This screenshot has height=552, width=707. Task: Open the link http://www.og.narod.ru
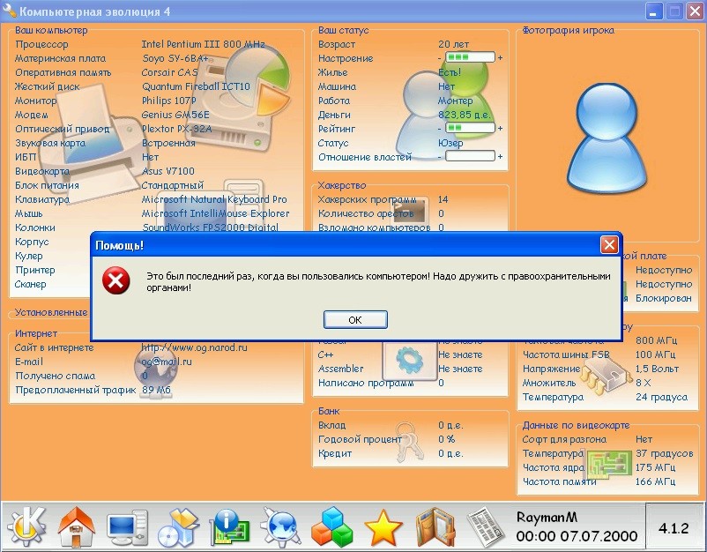coord(194,347)
